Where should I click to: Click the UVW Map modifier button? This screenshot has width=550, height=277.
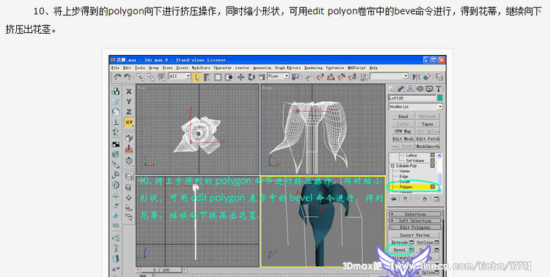point(403,131)
